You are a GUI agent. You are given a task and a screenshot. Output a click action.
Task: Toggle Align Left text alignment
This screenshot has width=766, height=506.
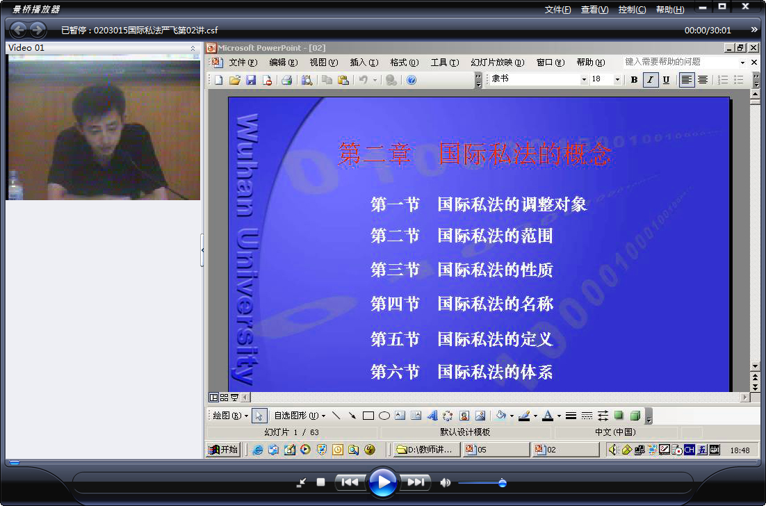pos(687,80)
